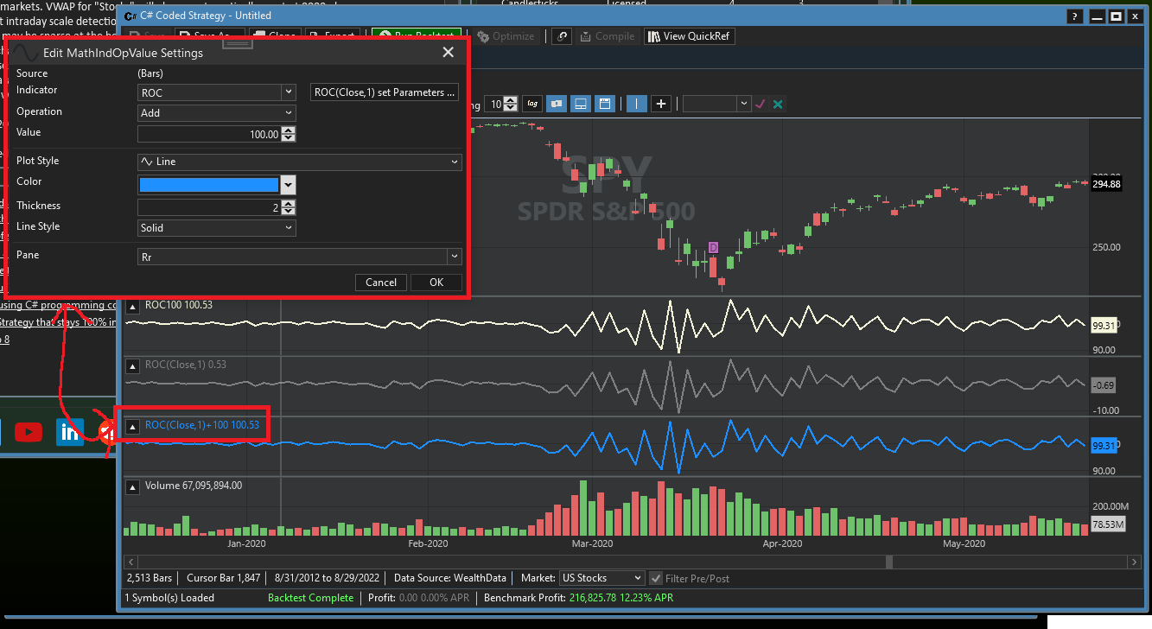Click the teal X icon in chart toolbar
Viewport: 1152px width, 629px height.
778,104
